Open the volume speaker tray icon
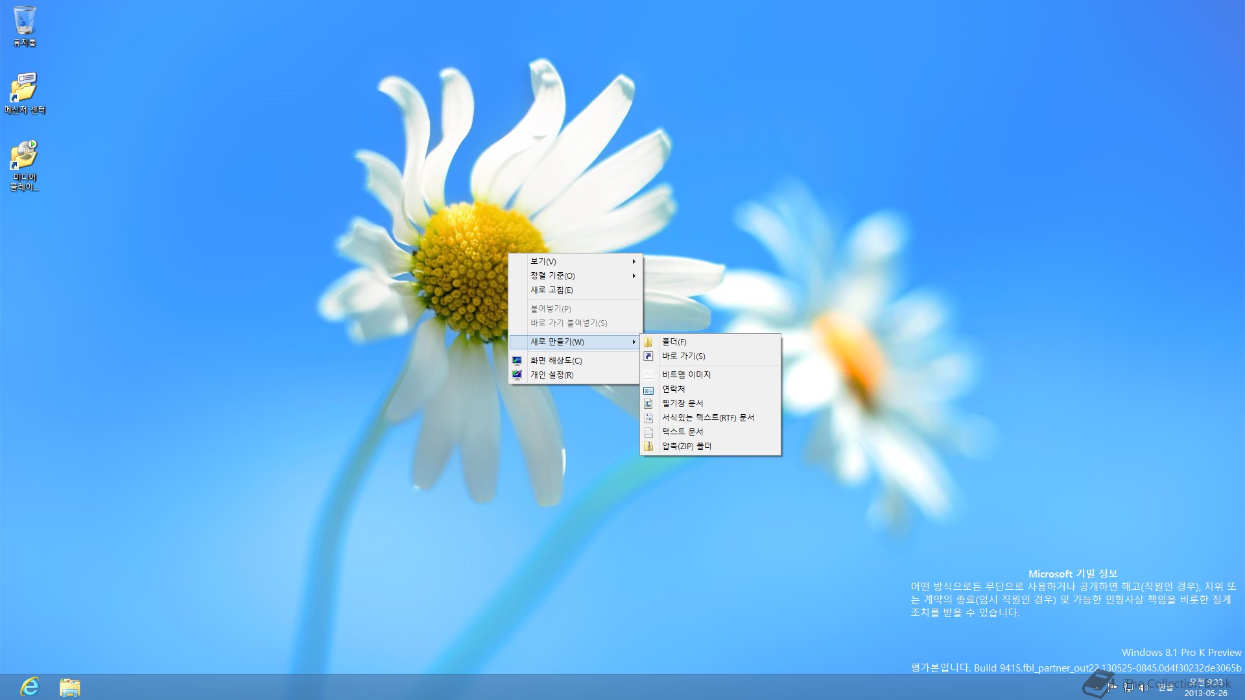 pyautogui.click(x=1144, y=688)
